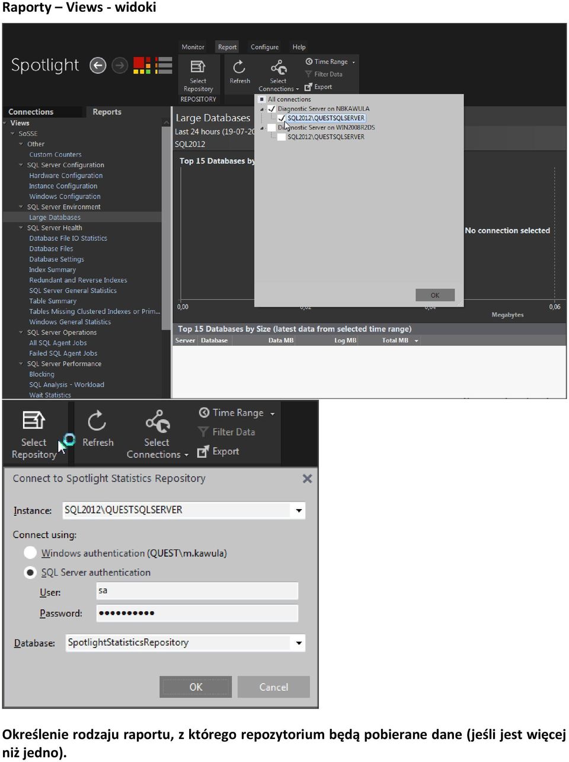
Task: Open the Monitor menu tab
Action: click(x=193, y=47)
